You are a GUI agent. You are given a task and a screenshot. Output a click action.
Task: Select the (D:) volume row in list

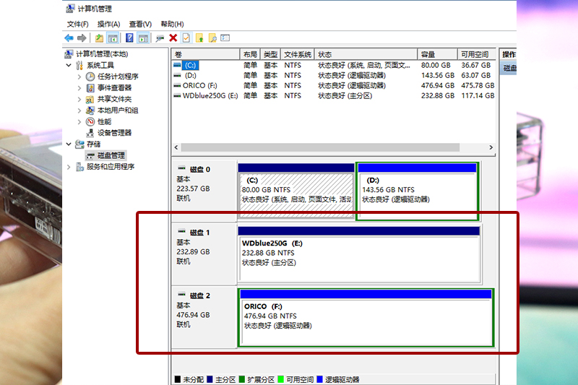click(334, 76)
